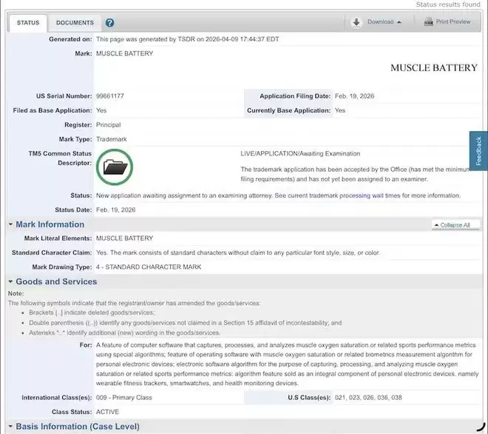Screen dimensions: 488x434
Task: Click Class Status value ACTIVE
Action: click(107, 412)
